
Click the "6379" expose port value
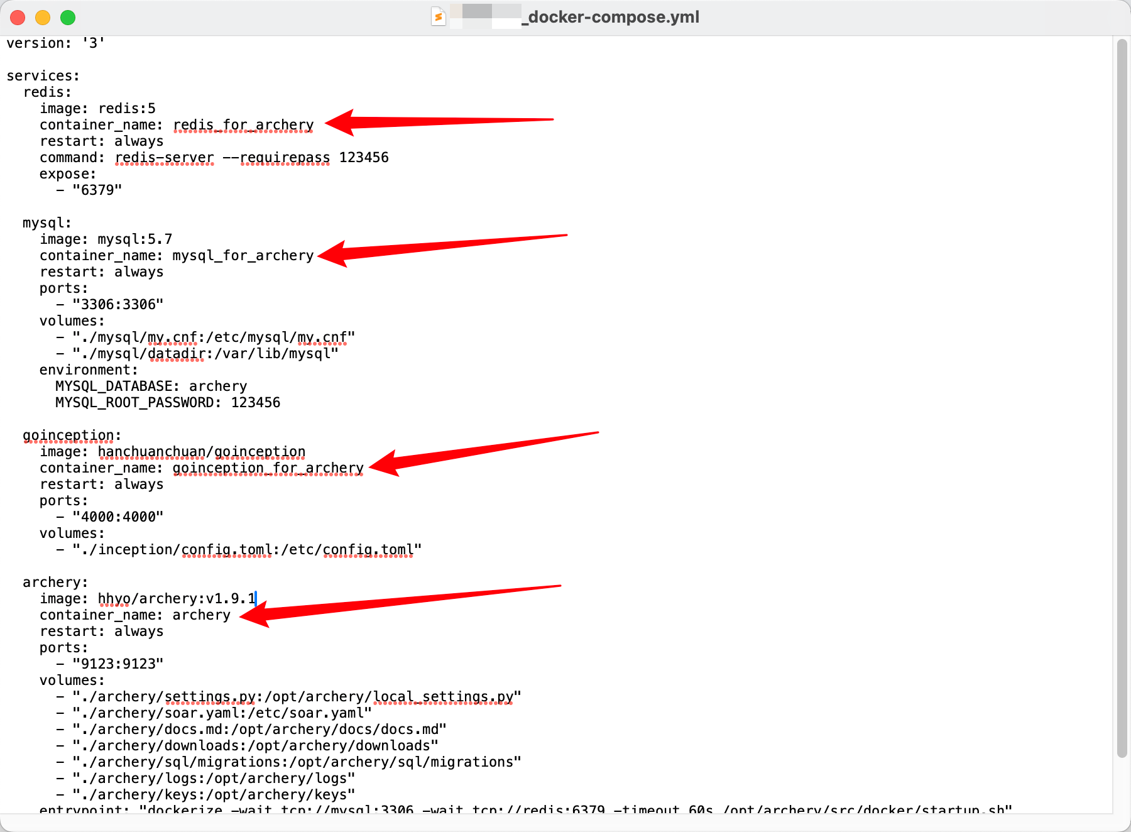click(x=97, y=190)
